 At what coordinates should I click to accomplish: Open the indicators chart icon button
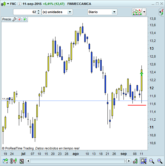(x=137, y=12)
